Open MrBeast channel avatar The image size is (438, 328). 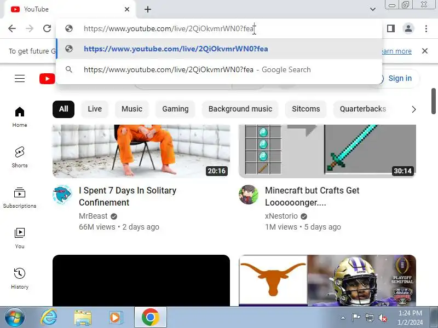click(62, 195)
